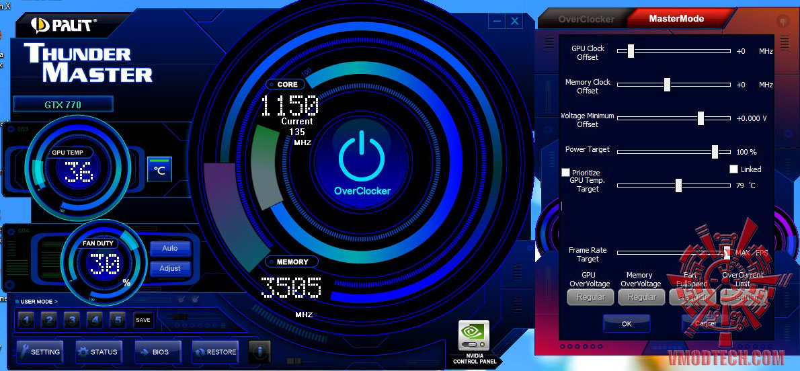Screen dimensions: 800x371
Task: Click the GPU Clock Offset slider handle
Action: 631,51
